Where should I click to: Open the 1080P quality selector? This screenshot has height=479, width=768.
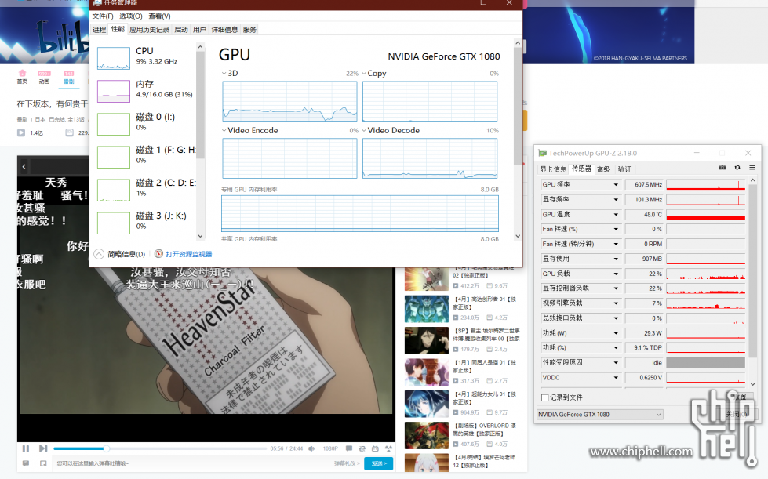[x=330, y=448]
